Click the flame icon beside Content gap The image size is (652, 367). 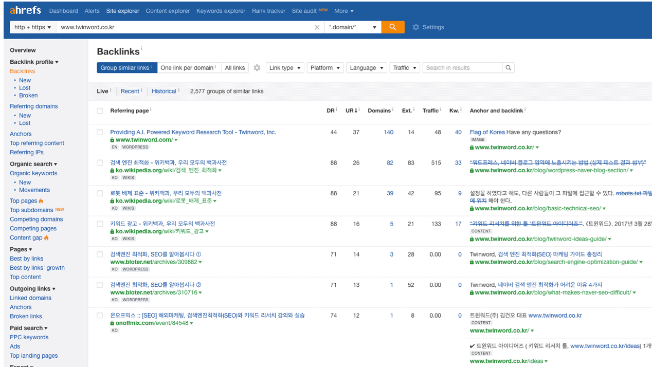(x=47, y=238)
